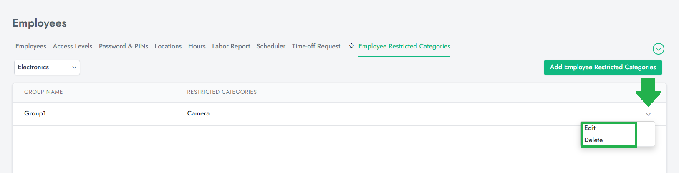Screen dimensions: 679x173
Task: Click Add Employee Restricted Categories button
Action: coord(603,68)
